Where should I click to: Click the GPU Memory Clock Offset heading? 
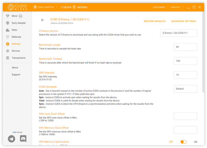pos(54,128)
